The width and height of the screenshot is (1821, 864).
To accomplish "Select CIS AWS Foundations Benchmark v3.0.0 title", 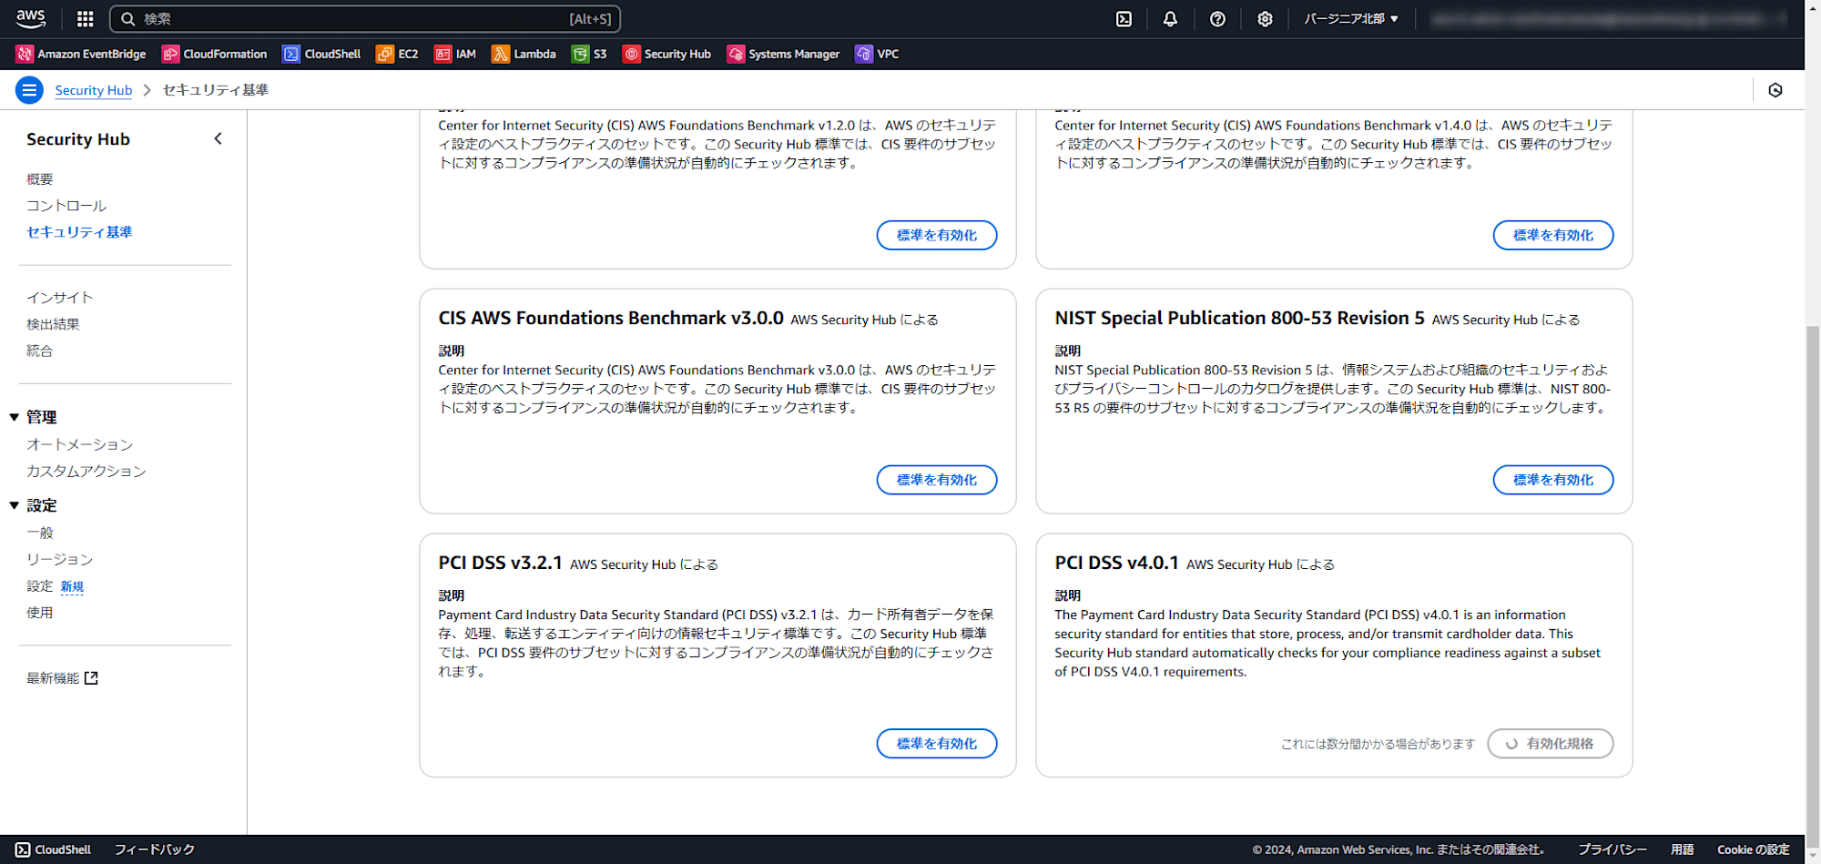I will click(611, 318).
